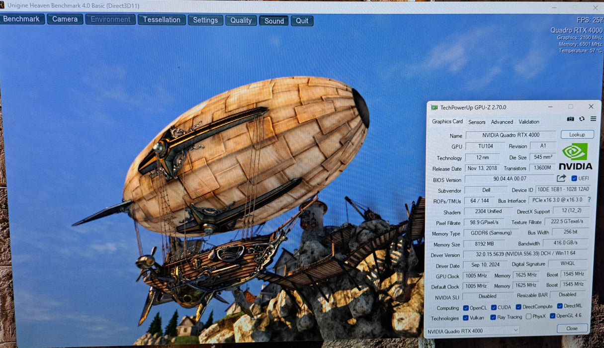Switch to the Graphics Card tab

pos(447,121)
